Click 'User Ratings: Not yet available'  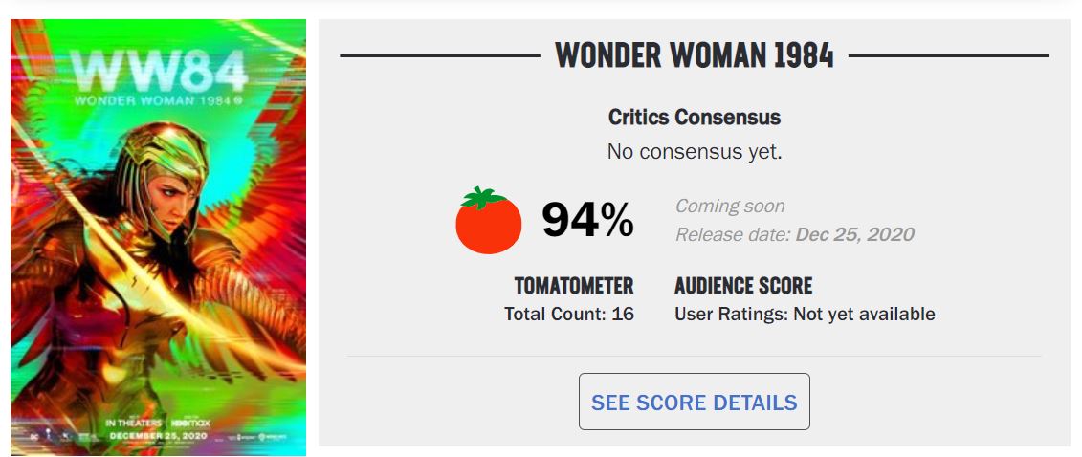click(x=804, y=314)
